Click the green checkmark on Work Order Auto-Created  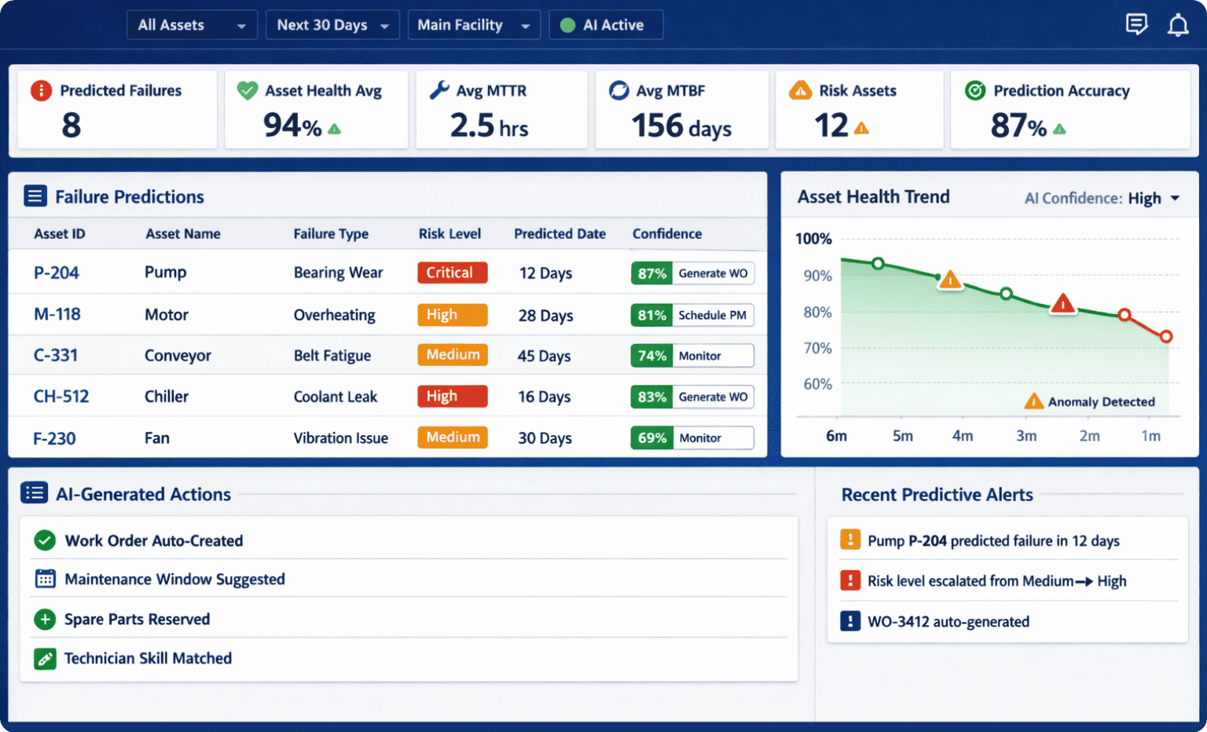pyautogui.click(x=45, y=540)
